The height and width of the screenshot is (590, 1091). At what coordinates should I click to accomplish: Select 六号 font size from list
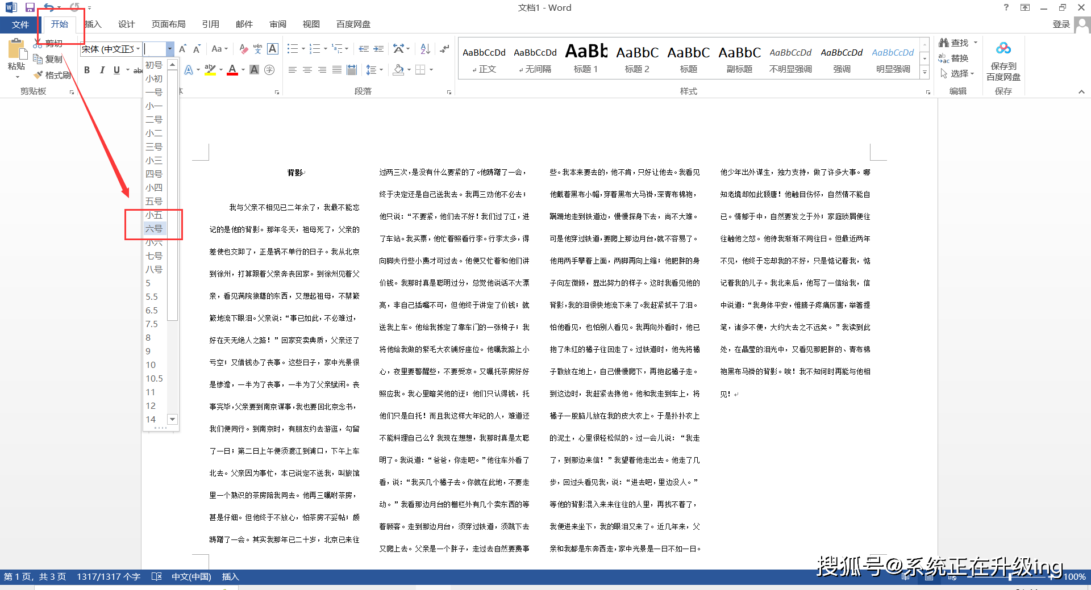pyautogui.click(x=155, y=228)
